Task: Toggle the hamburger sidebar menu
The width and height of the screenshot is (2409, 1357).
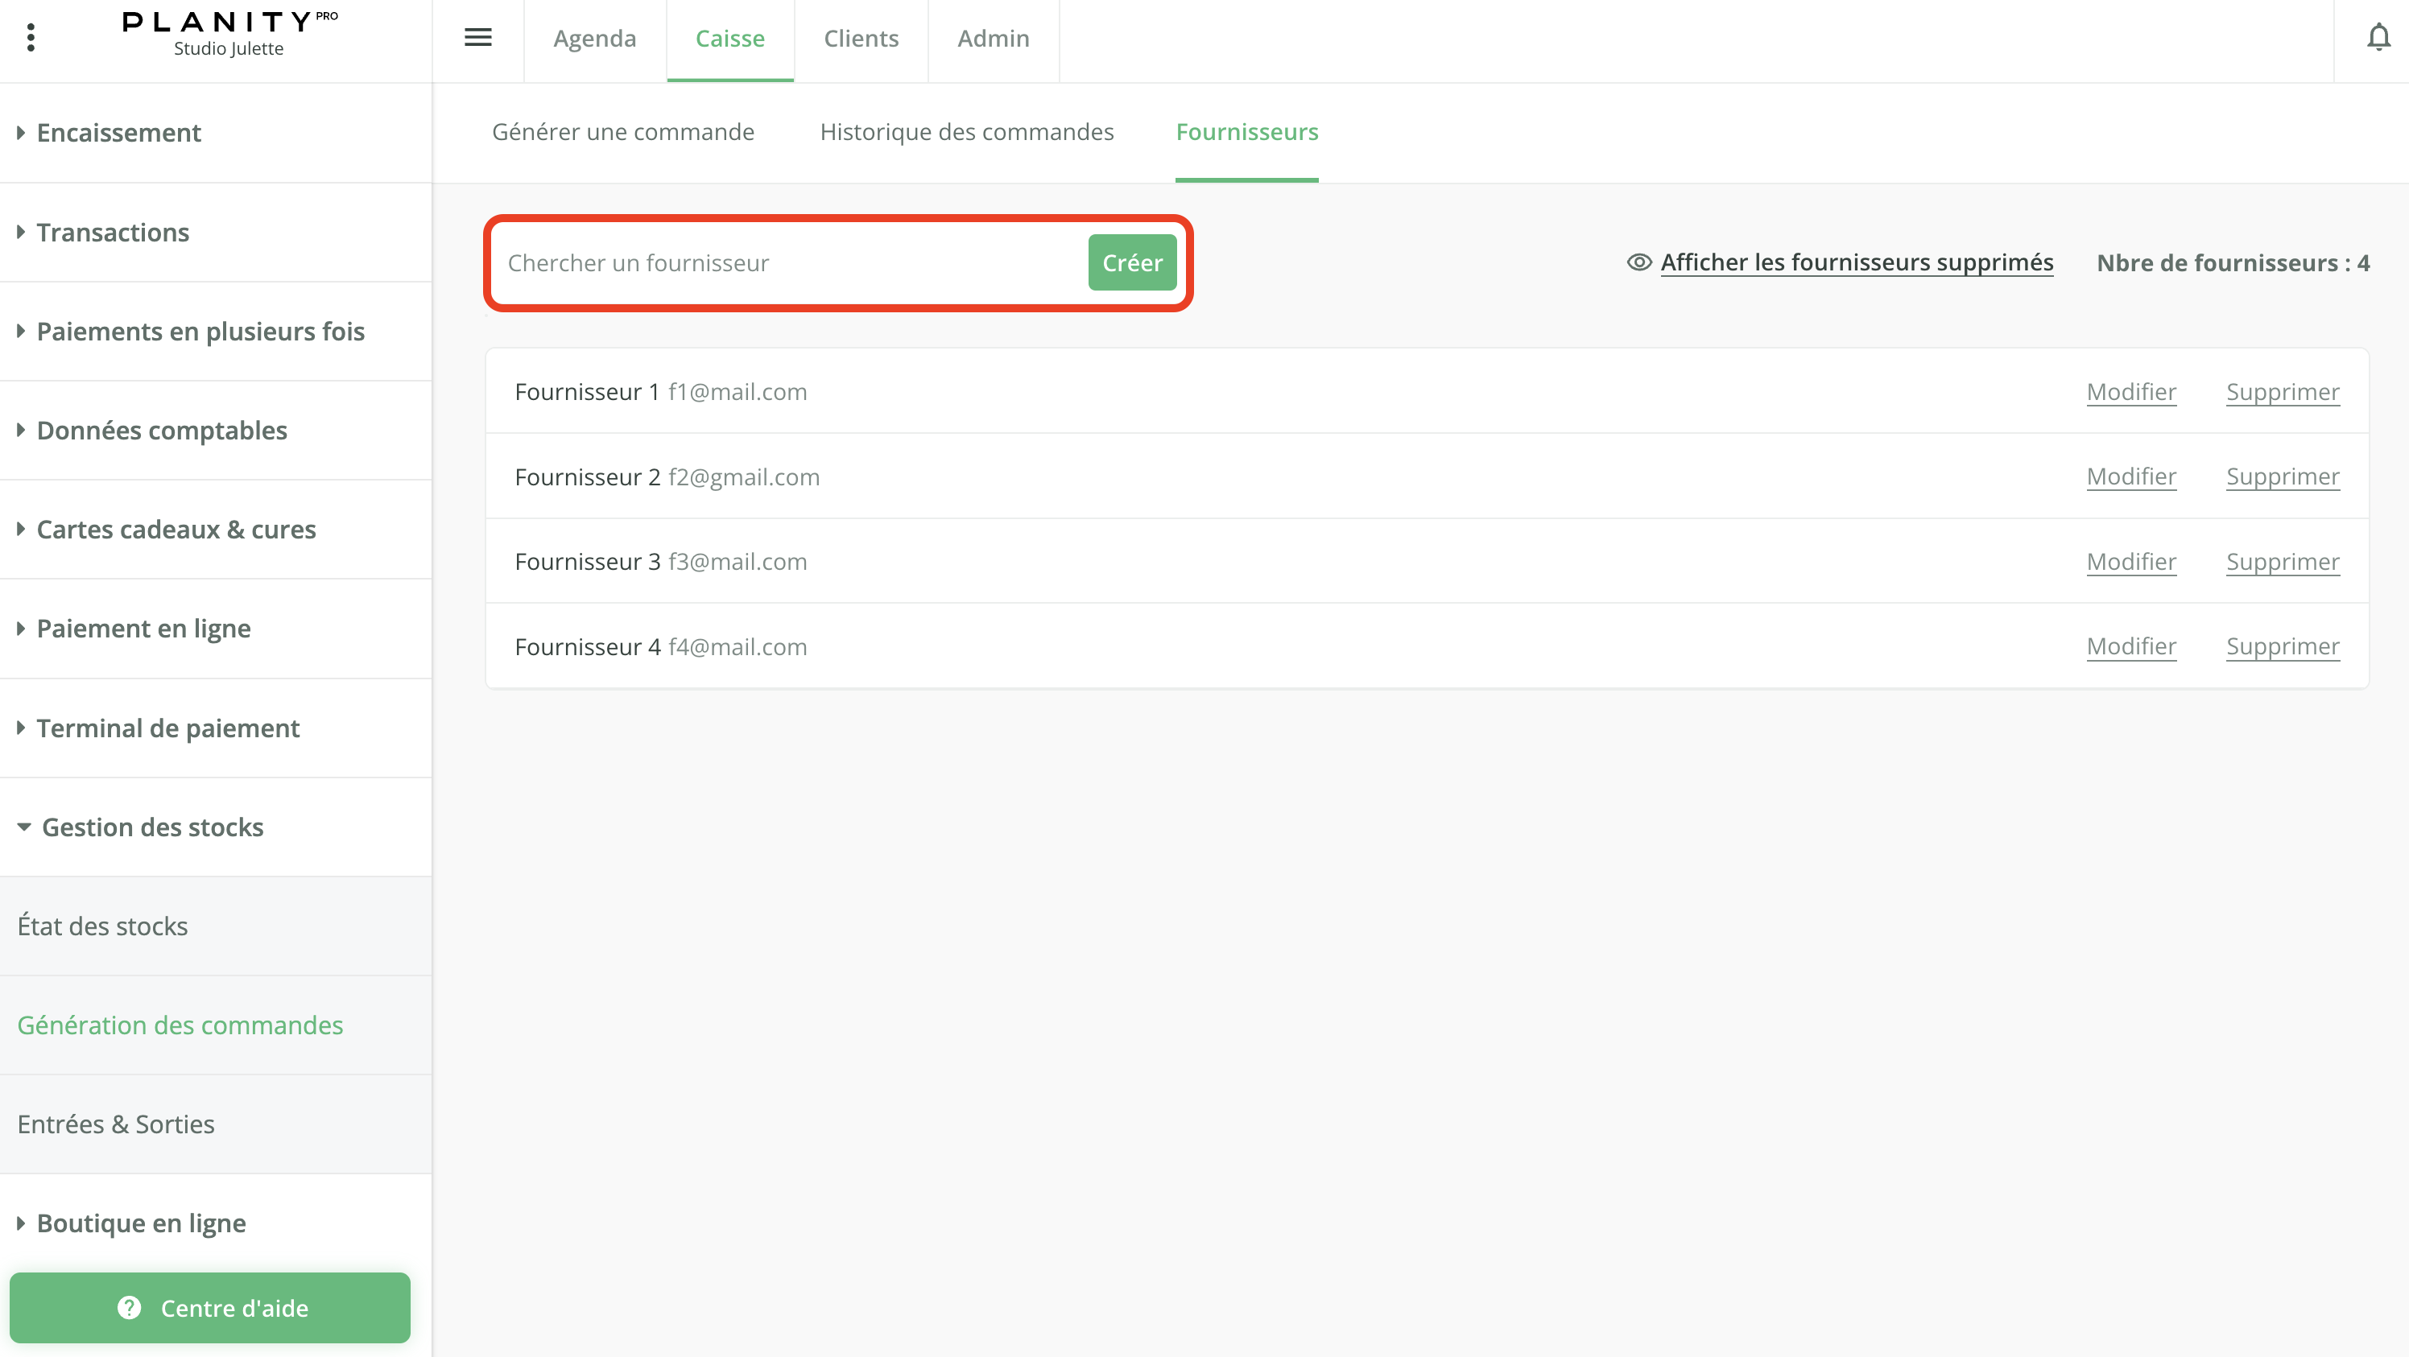Action: [x=478, y=37]
